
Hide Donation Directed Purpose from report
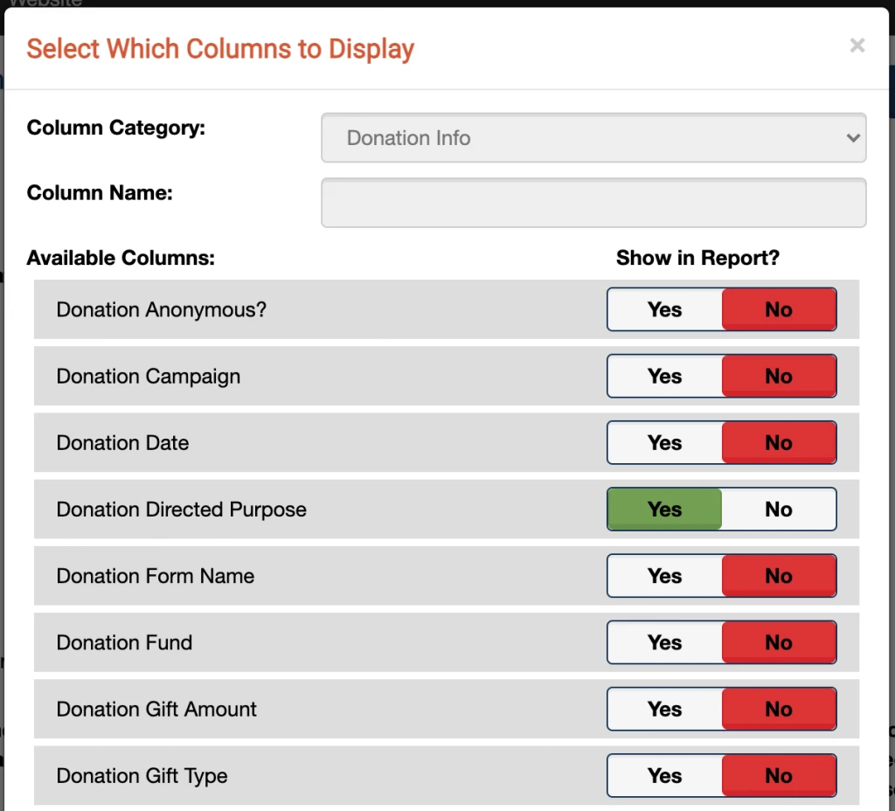[778, 509]
